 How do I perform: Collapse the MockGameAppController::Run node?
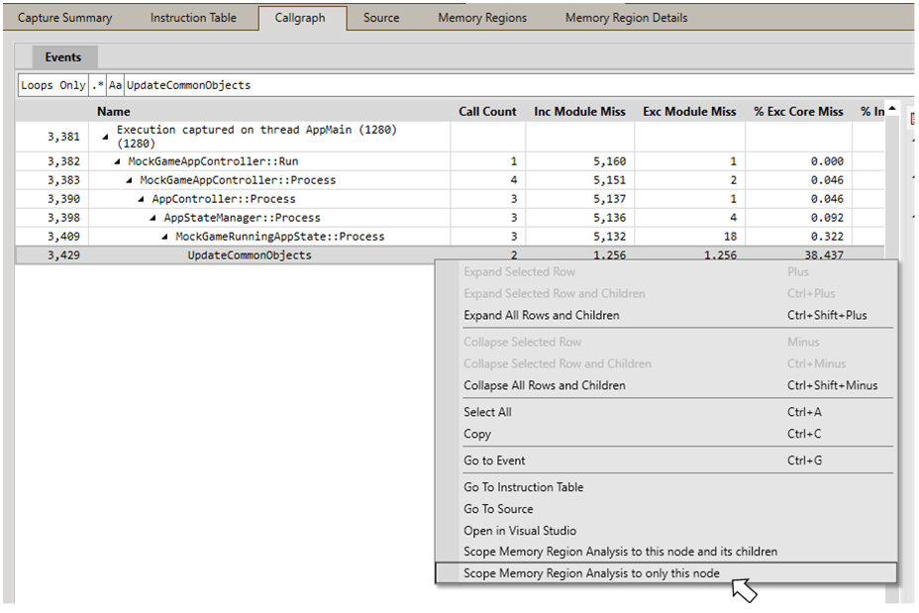coord(117,161)
